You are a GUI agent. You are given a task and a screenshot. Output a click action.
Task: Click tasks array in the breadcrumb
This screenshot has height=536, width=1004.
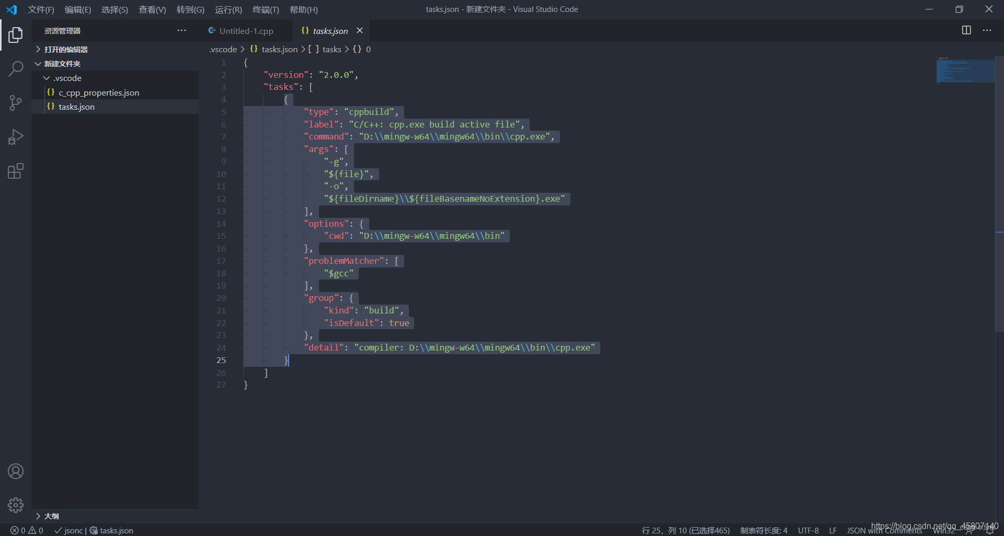pyautogui.click(x=325, y=49)
